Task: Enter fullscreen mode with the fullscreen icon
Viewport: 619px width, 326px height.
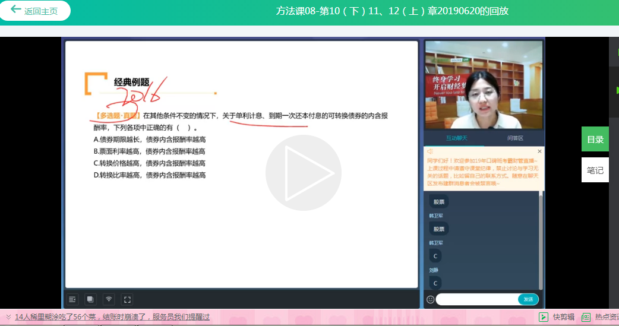Action: pyautogui.click(x=127, y=299)
